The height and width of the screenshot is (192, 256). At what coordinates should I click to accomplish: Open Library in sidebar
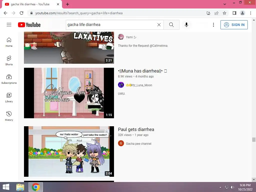tap(9, 98)
